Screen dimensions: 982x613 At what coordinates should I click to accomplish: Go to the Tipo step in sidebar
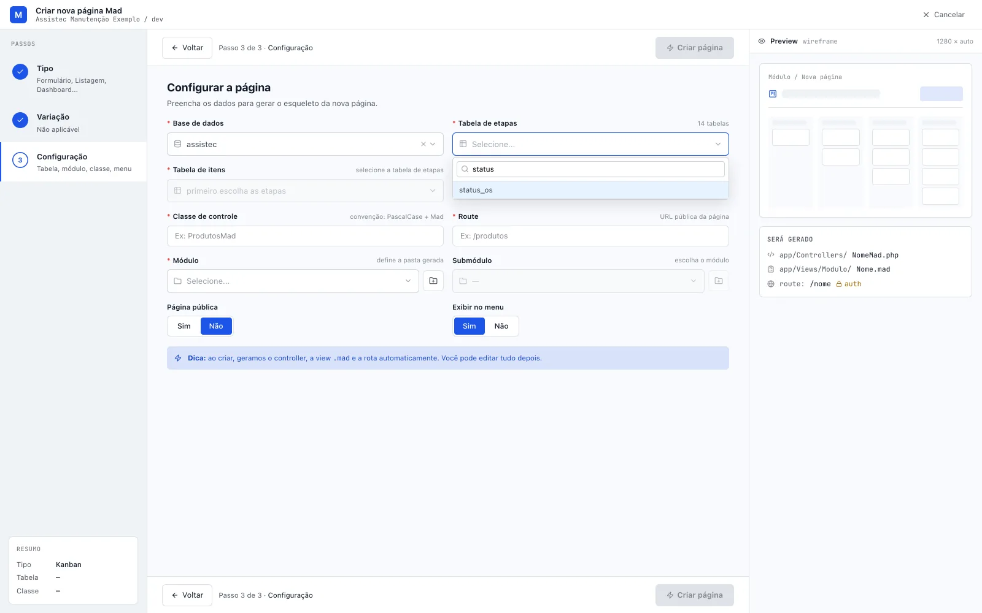[74, 78]
